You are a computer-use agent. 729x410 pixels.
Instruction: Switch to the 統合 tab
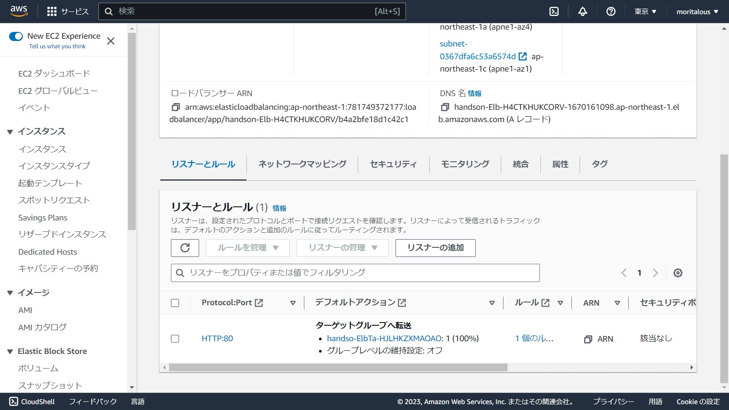[521, 164]
